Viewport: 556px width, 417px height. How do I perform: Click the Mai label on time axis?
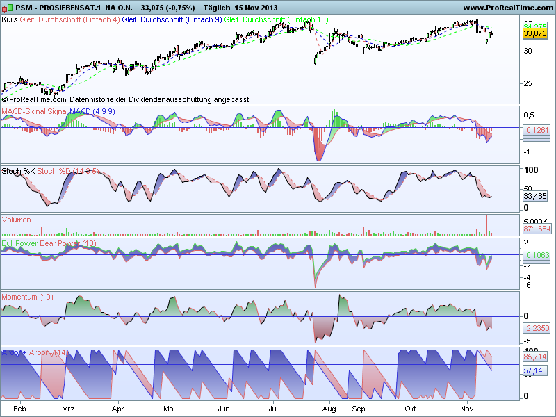coord(169,409)
